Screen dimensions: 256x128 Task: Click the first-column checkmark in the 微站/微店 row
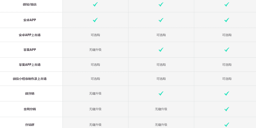point(95,4)
